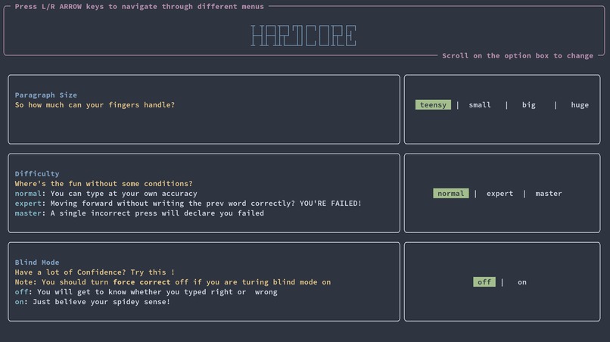Set difficulty to normal
This screenshot has width=610, height=342.
click(x=451, y=194)
